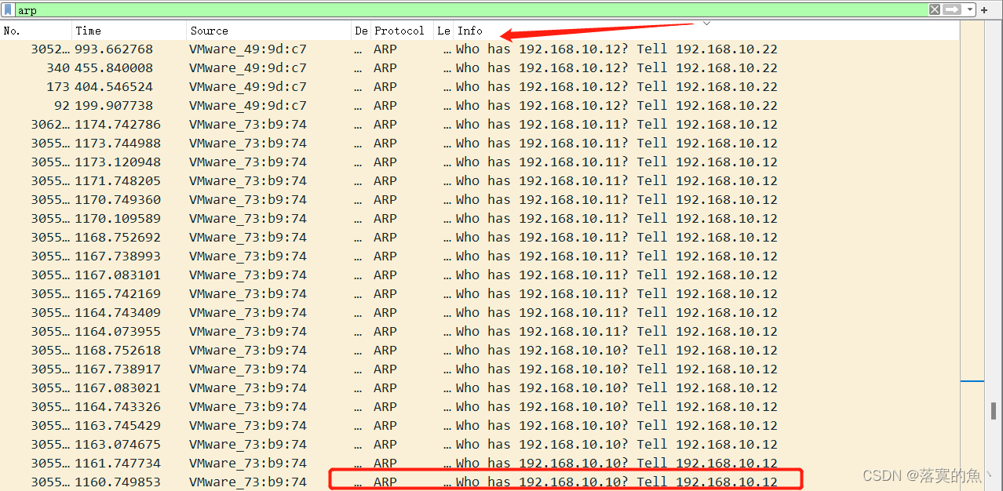Click the VMware_73:b9:74 source in the 1165.742169 row
This screenshot has height=491, width=1003.
point(248,293)
